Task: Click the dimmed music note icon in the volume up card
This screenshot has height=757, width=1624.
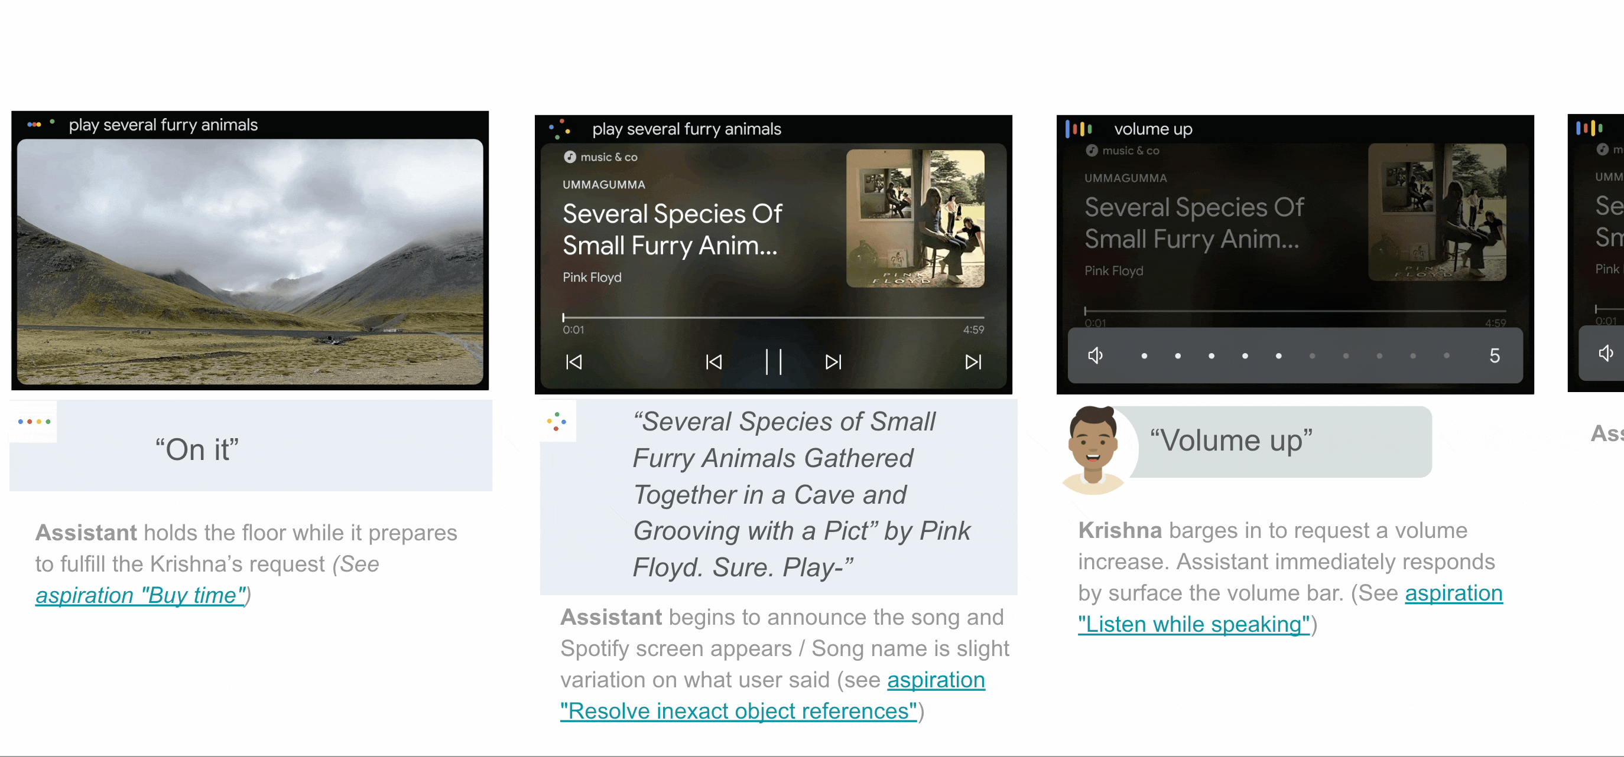Action: click(x=1092, y=151)
